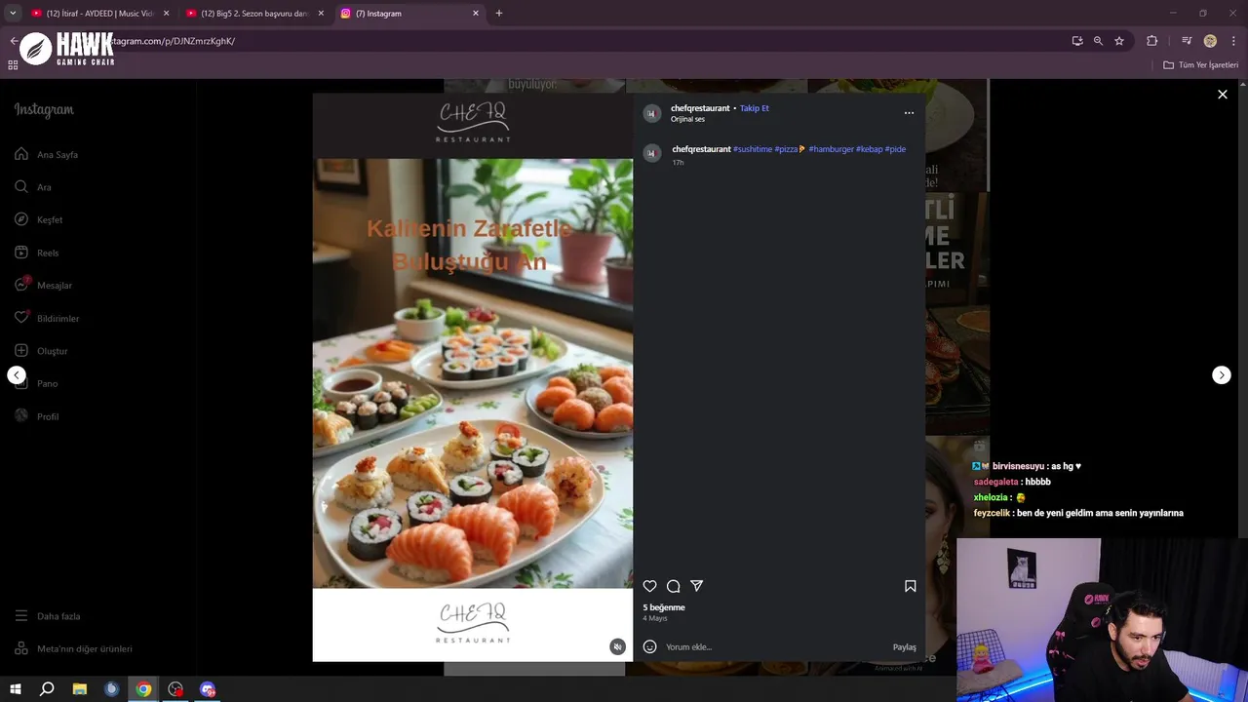Viewport: 1248px width, 702px height.
Task: Click Takip Et follow link
Action: point(754,108)
